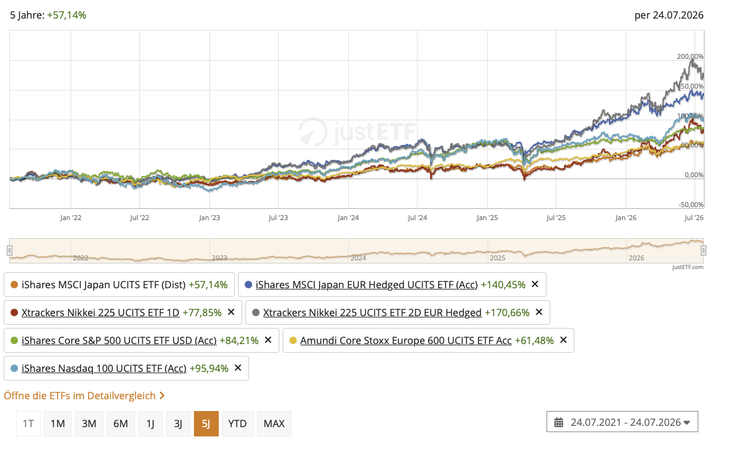This screenshot has height=460, width=746.
Task: Select the 3J time period
Action: (178, 423)
